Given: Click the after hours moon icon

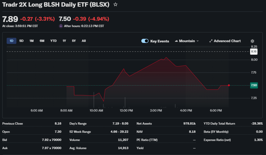Looking at the screenshot, I should [x=61, y=26].
